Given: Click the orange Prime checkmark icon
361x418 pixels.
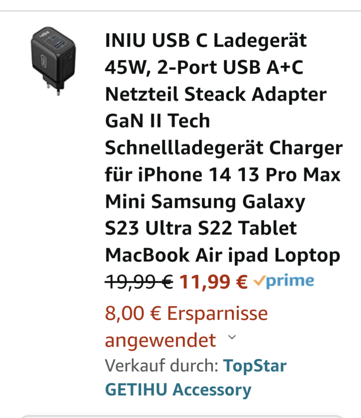Looking at the screenshot, I should coord(259,281).
